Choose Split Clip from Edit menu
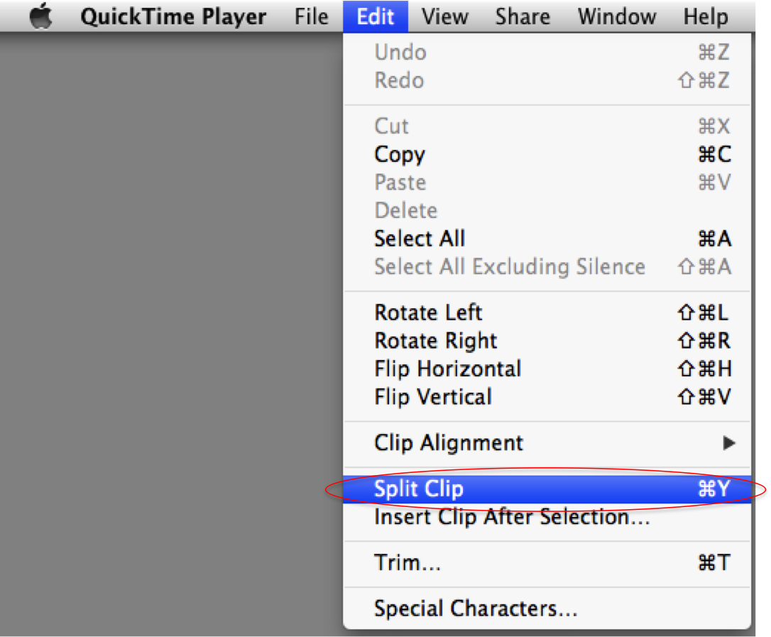This screenshot has height=637, width=771. click(x=547, y=489)
